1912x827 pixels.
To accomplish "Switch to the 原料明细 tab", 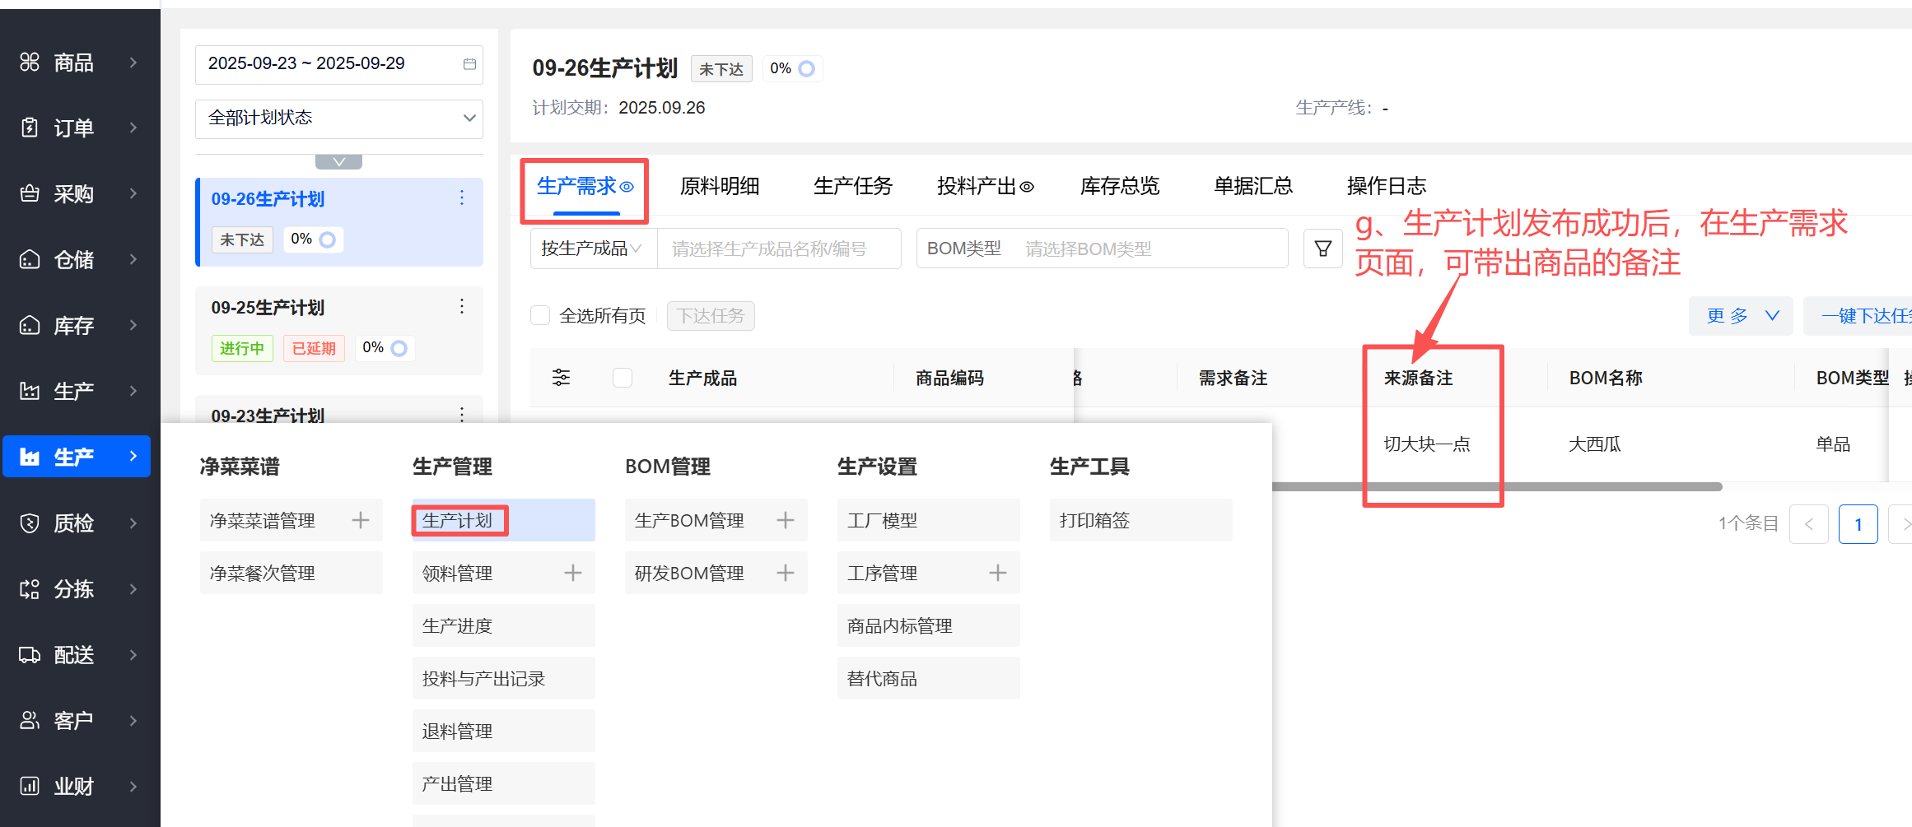I will 719,187.
